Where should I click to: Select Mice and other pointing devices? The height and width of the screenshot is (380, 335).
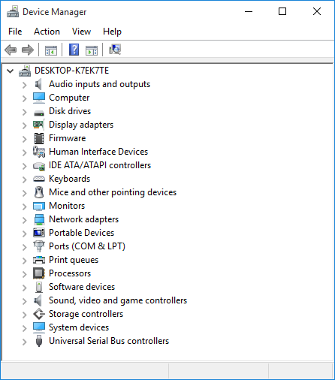[x=113, y=192]
